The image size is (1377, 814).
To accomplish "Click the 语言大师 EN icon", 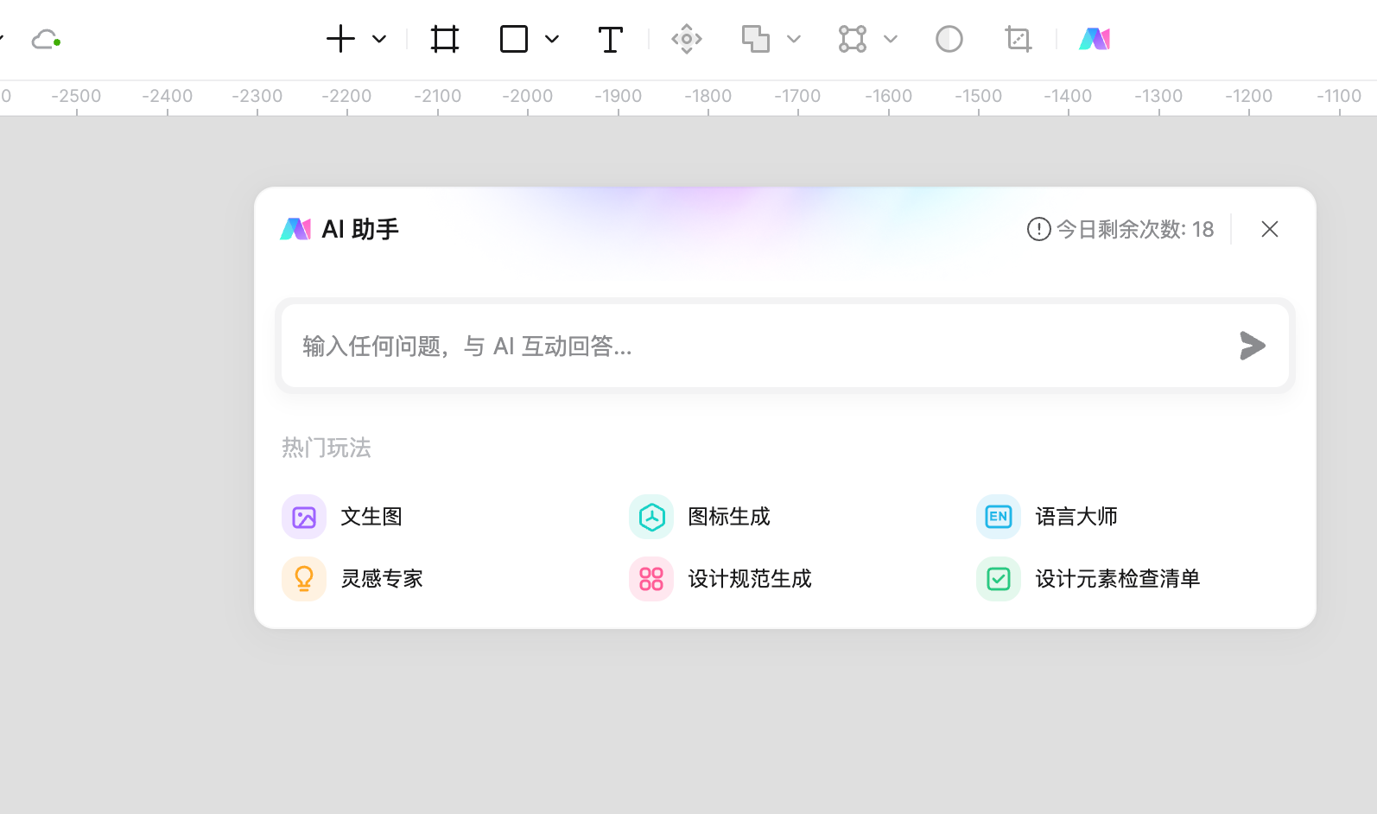I will tap(999, 517).
